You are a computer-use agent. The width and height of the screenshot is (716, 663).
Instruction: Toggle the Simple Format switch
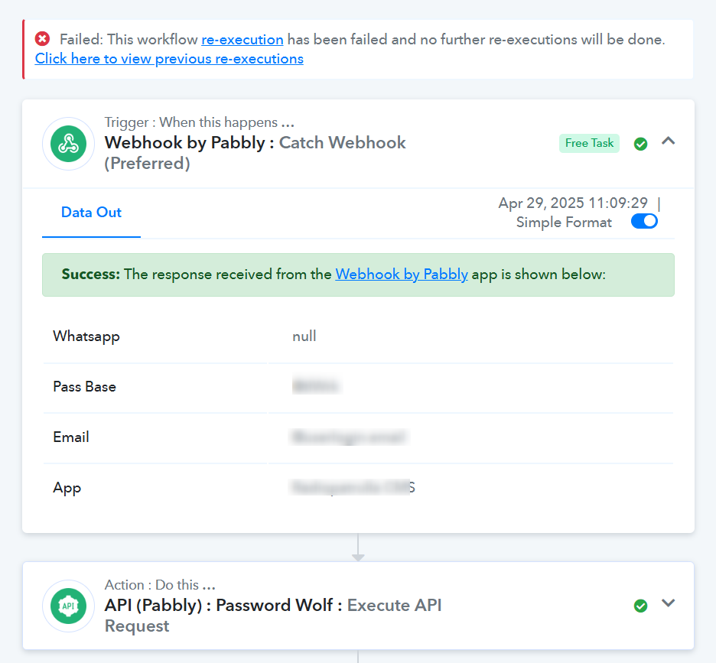pos(644,222)
